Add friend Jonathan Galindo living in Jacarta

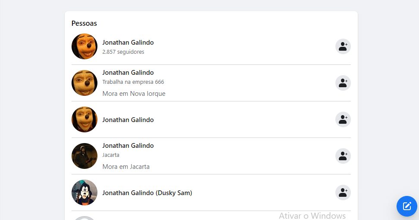coord(343,156)
